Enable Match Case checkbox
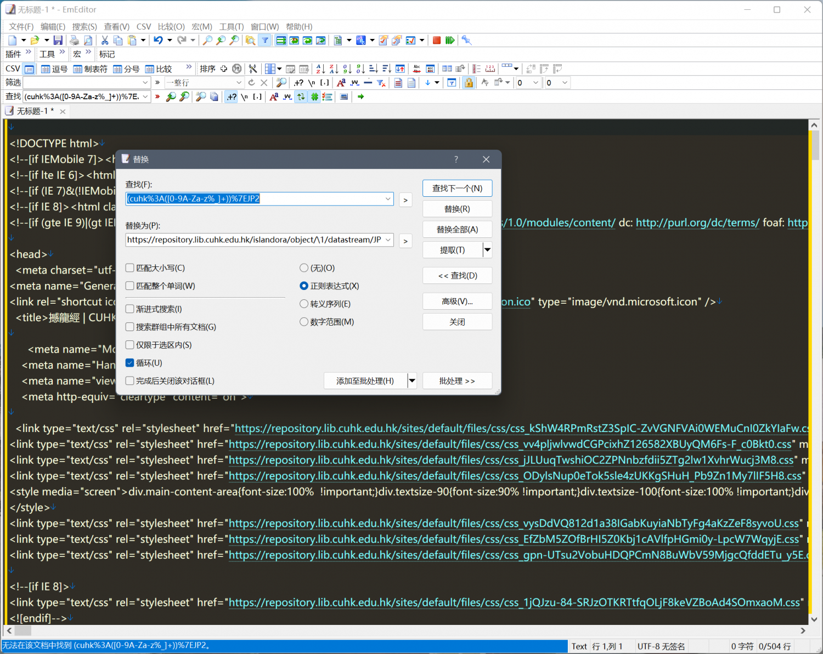 coord(130,268)
